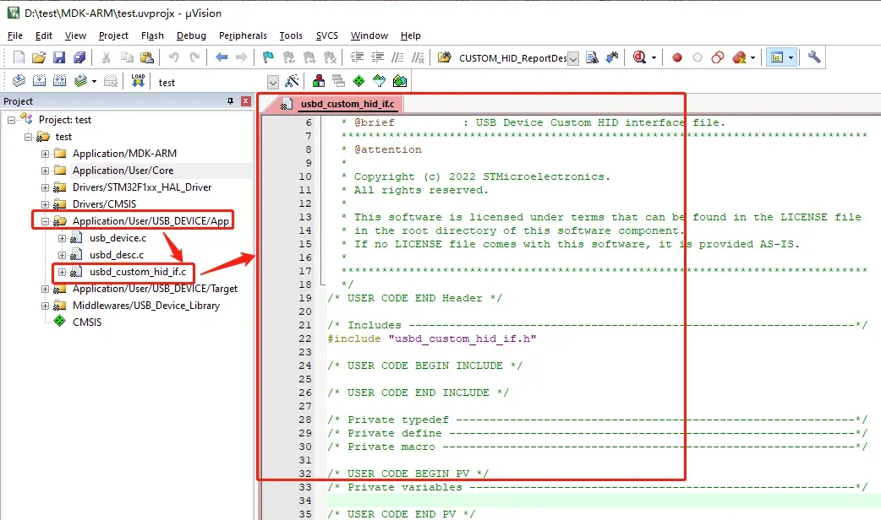Expand the Application/MDK-ARM folder
881x520 pixels.
click(x=46, y=154)
